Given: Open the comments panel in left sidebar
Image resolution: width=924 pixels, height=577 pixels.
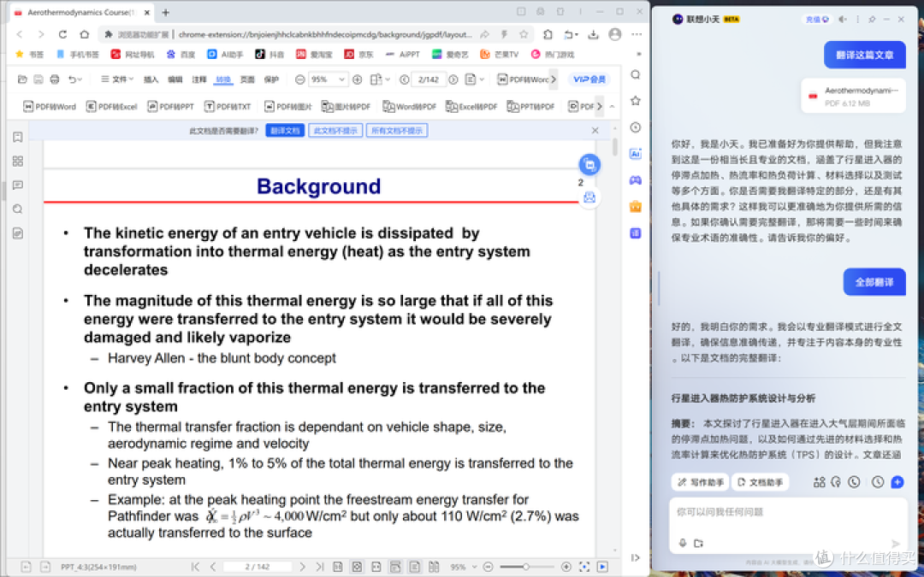Looking at the screenshot, I should pyautogui.click(x=18, y=185).
